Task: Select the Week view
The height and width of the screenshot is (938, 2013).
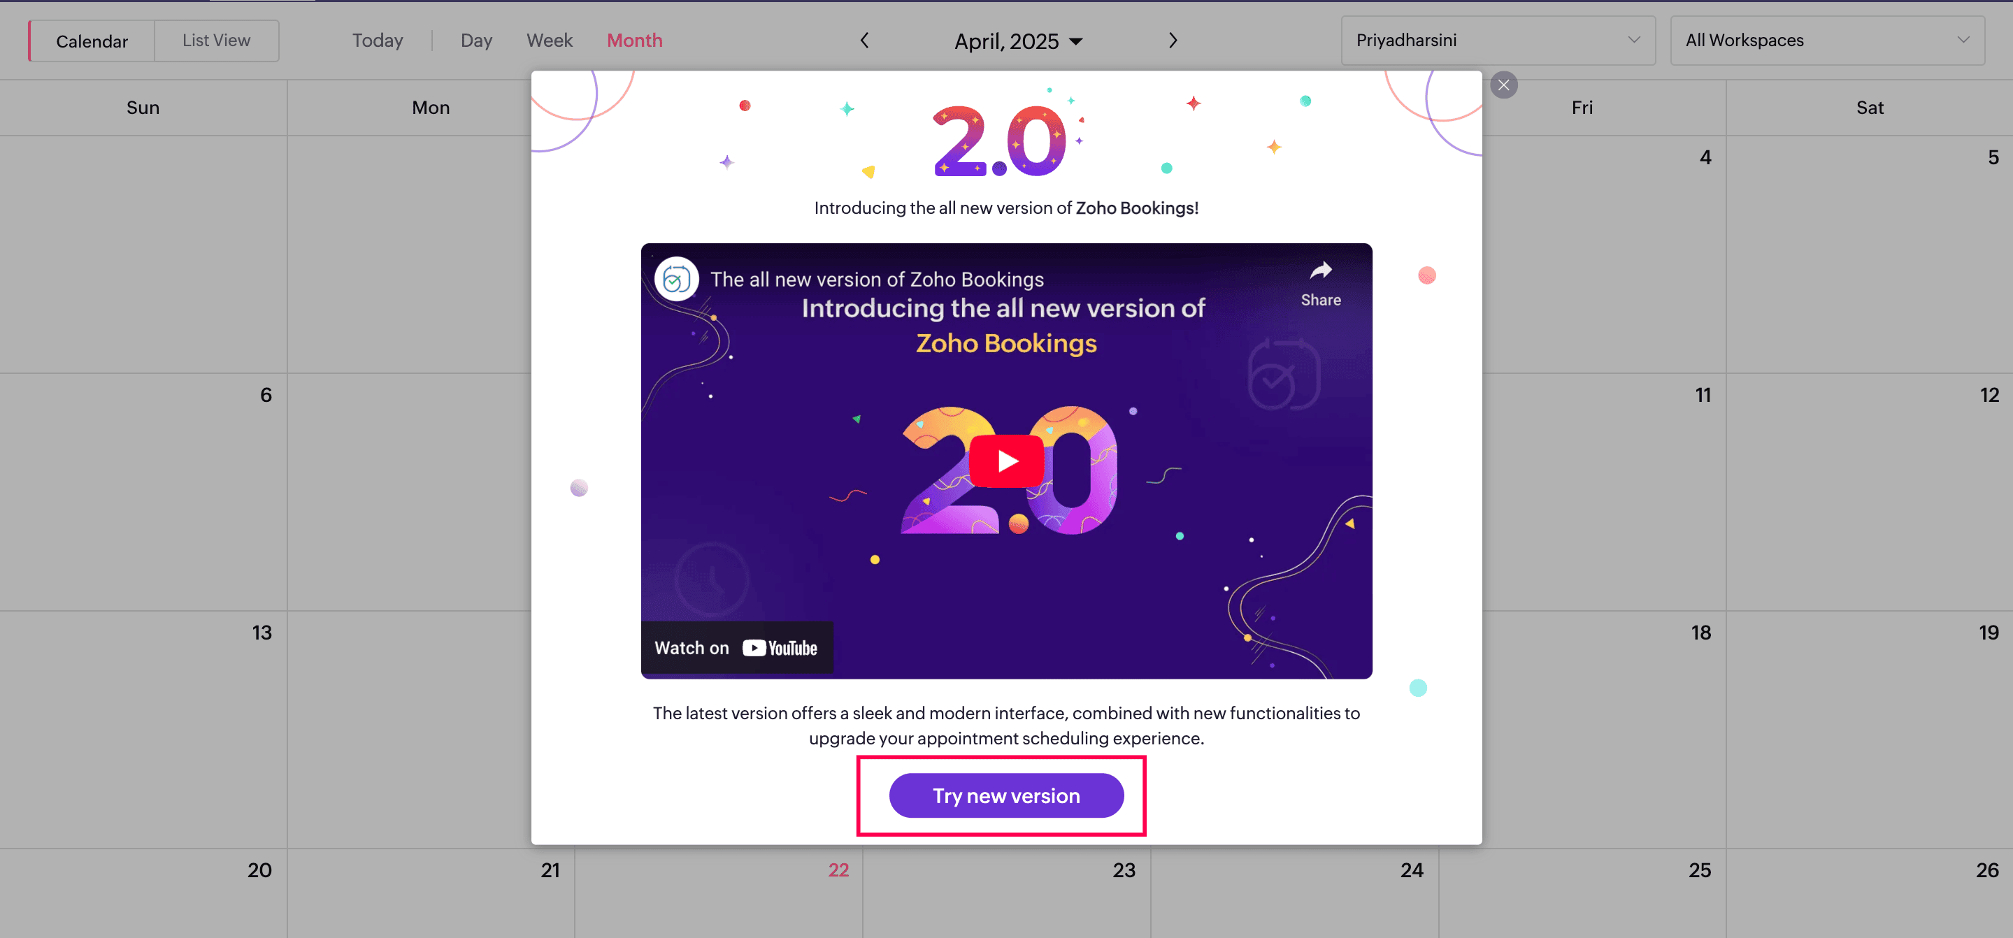Action: [x=550, y=41]
